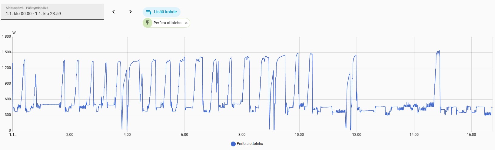Remove the Perfera ottoteho chip
Image resolution: width=495 pixels, height=150 pixels.
(186, 23)
